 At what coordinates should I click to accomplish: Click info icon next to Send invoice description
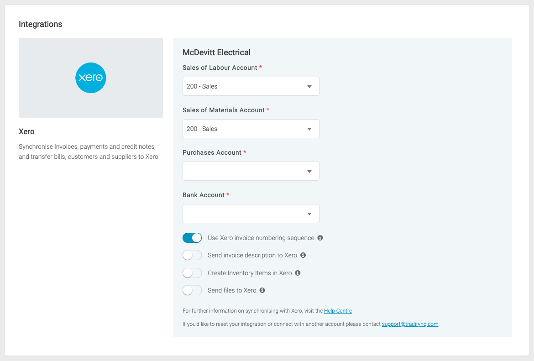(x=303, y=255)
